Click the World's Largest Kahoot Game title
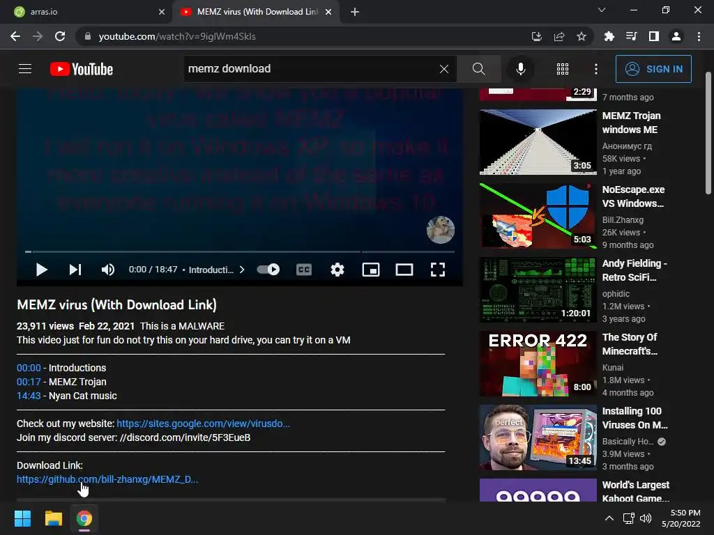The image size is (714, 535). coord(636,491)
